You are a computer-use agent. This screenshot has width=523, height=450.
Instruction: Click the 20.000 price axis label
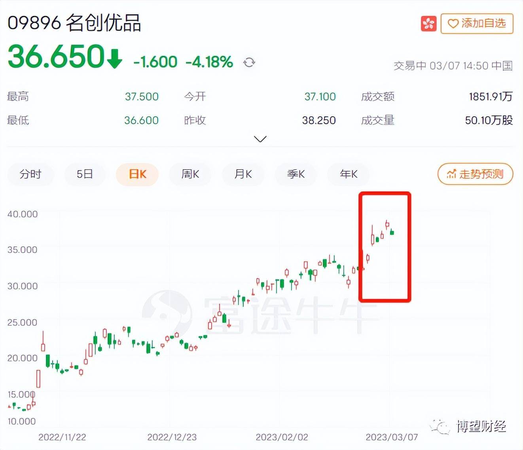[23, 358]
